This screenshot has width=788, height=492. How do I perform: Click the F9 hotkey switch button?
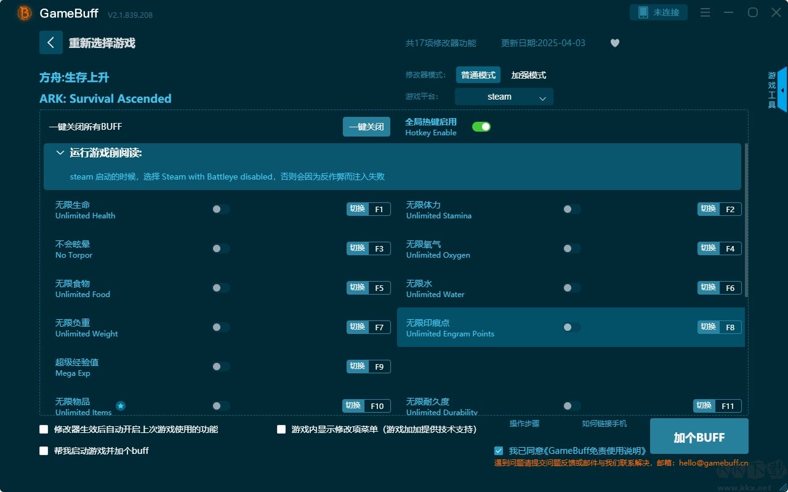coord(369,367)
